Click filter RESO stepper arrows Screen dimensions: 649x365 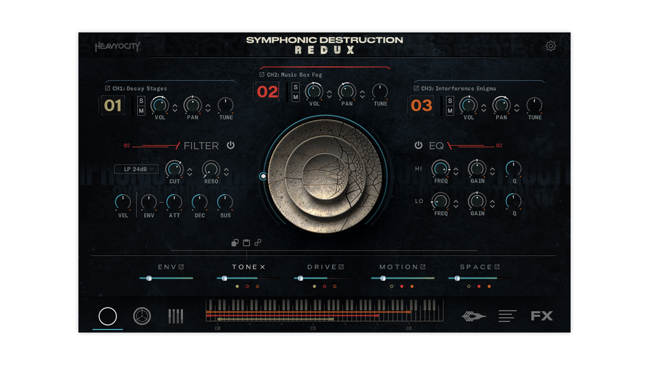pos(226,171)
